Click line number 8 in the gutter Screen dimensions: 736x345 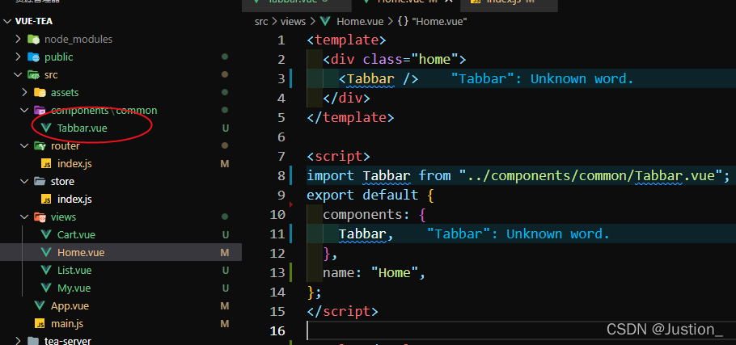click(x=281, y=176)
